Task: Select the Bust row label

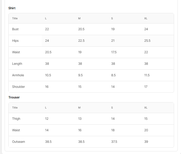Action: (15, 29)
